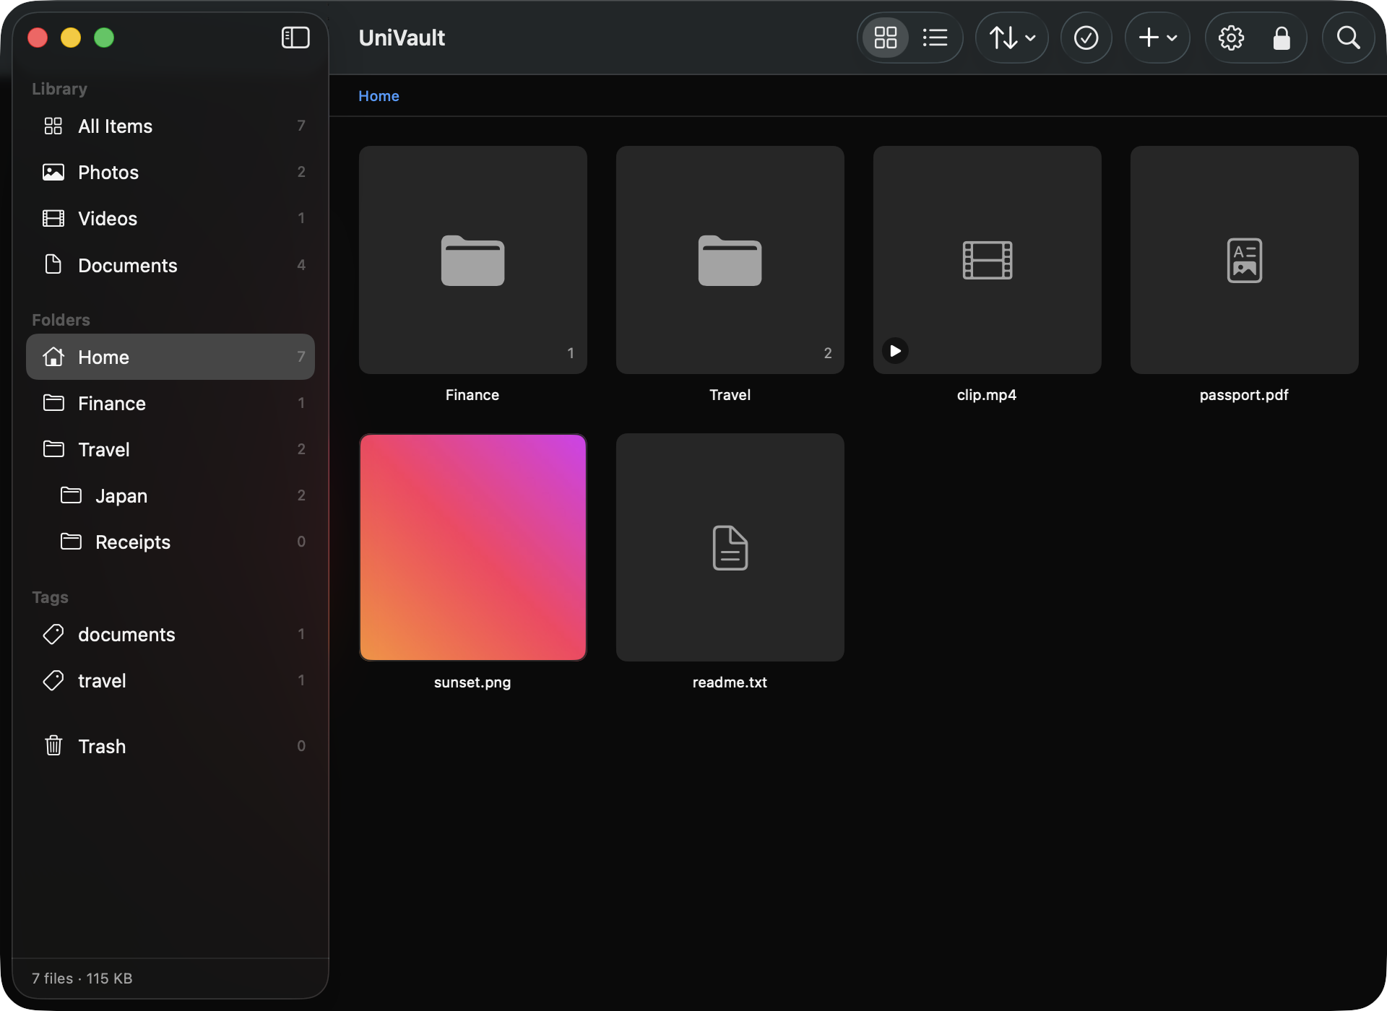The width and height of the screenshot is (1387, 1011).
Task: Click the Home breadcrumb link
Action: click(379, 96)
